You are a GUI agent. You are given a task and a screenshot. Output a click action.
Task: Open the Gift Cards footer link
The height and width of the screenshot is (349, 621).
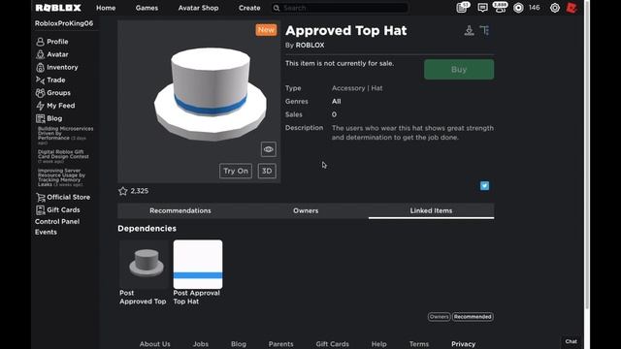[332, 344]
